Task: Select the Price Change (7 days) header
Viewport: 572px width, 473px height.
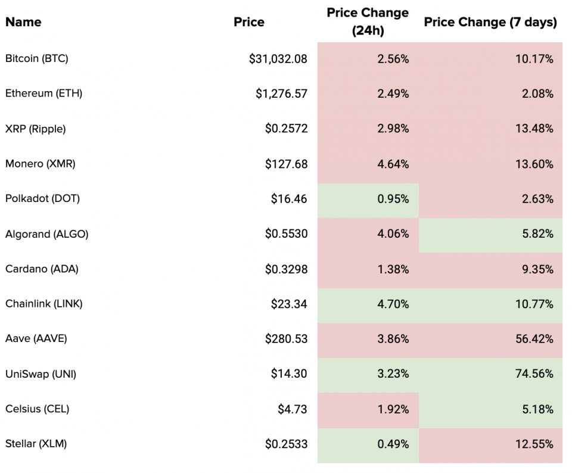Action: 490,22
